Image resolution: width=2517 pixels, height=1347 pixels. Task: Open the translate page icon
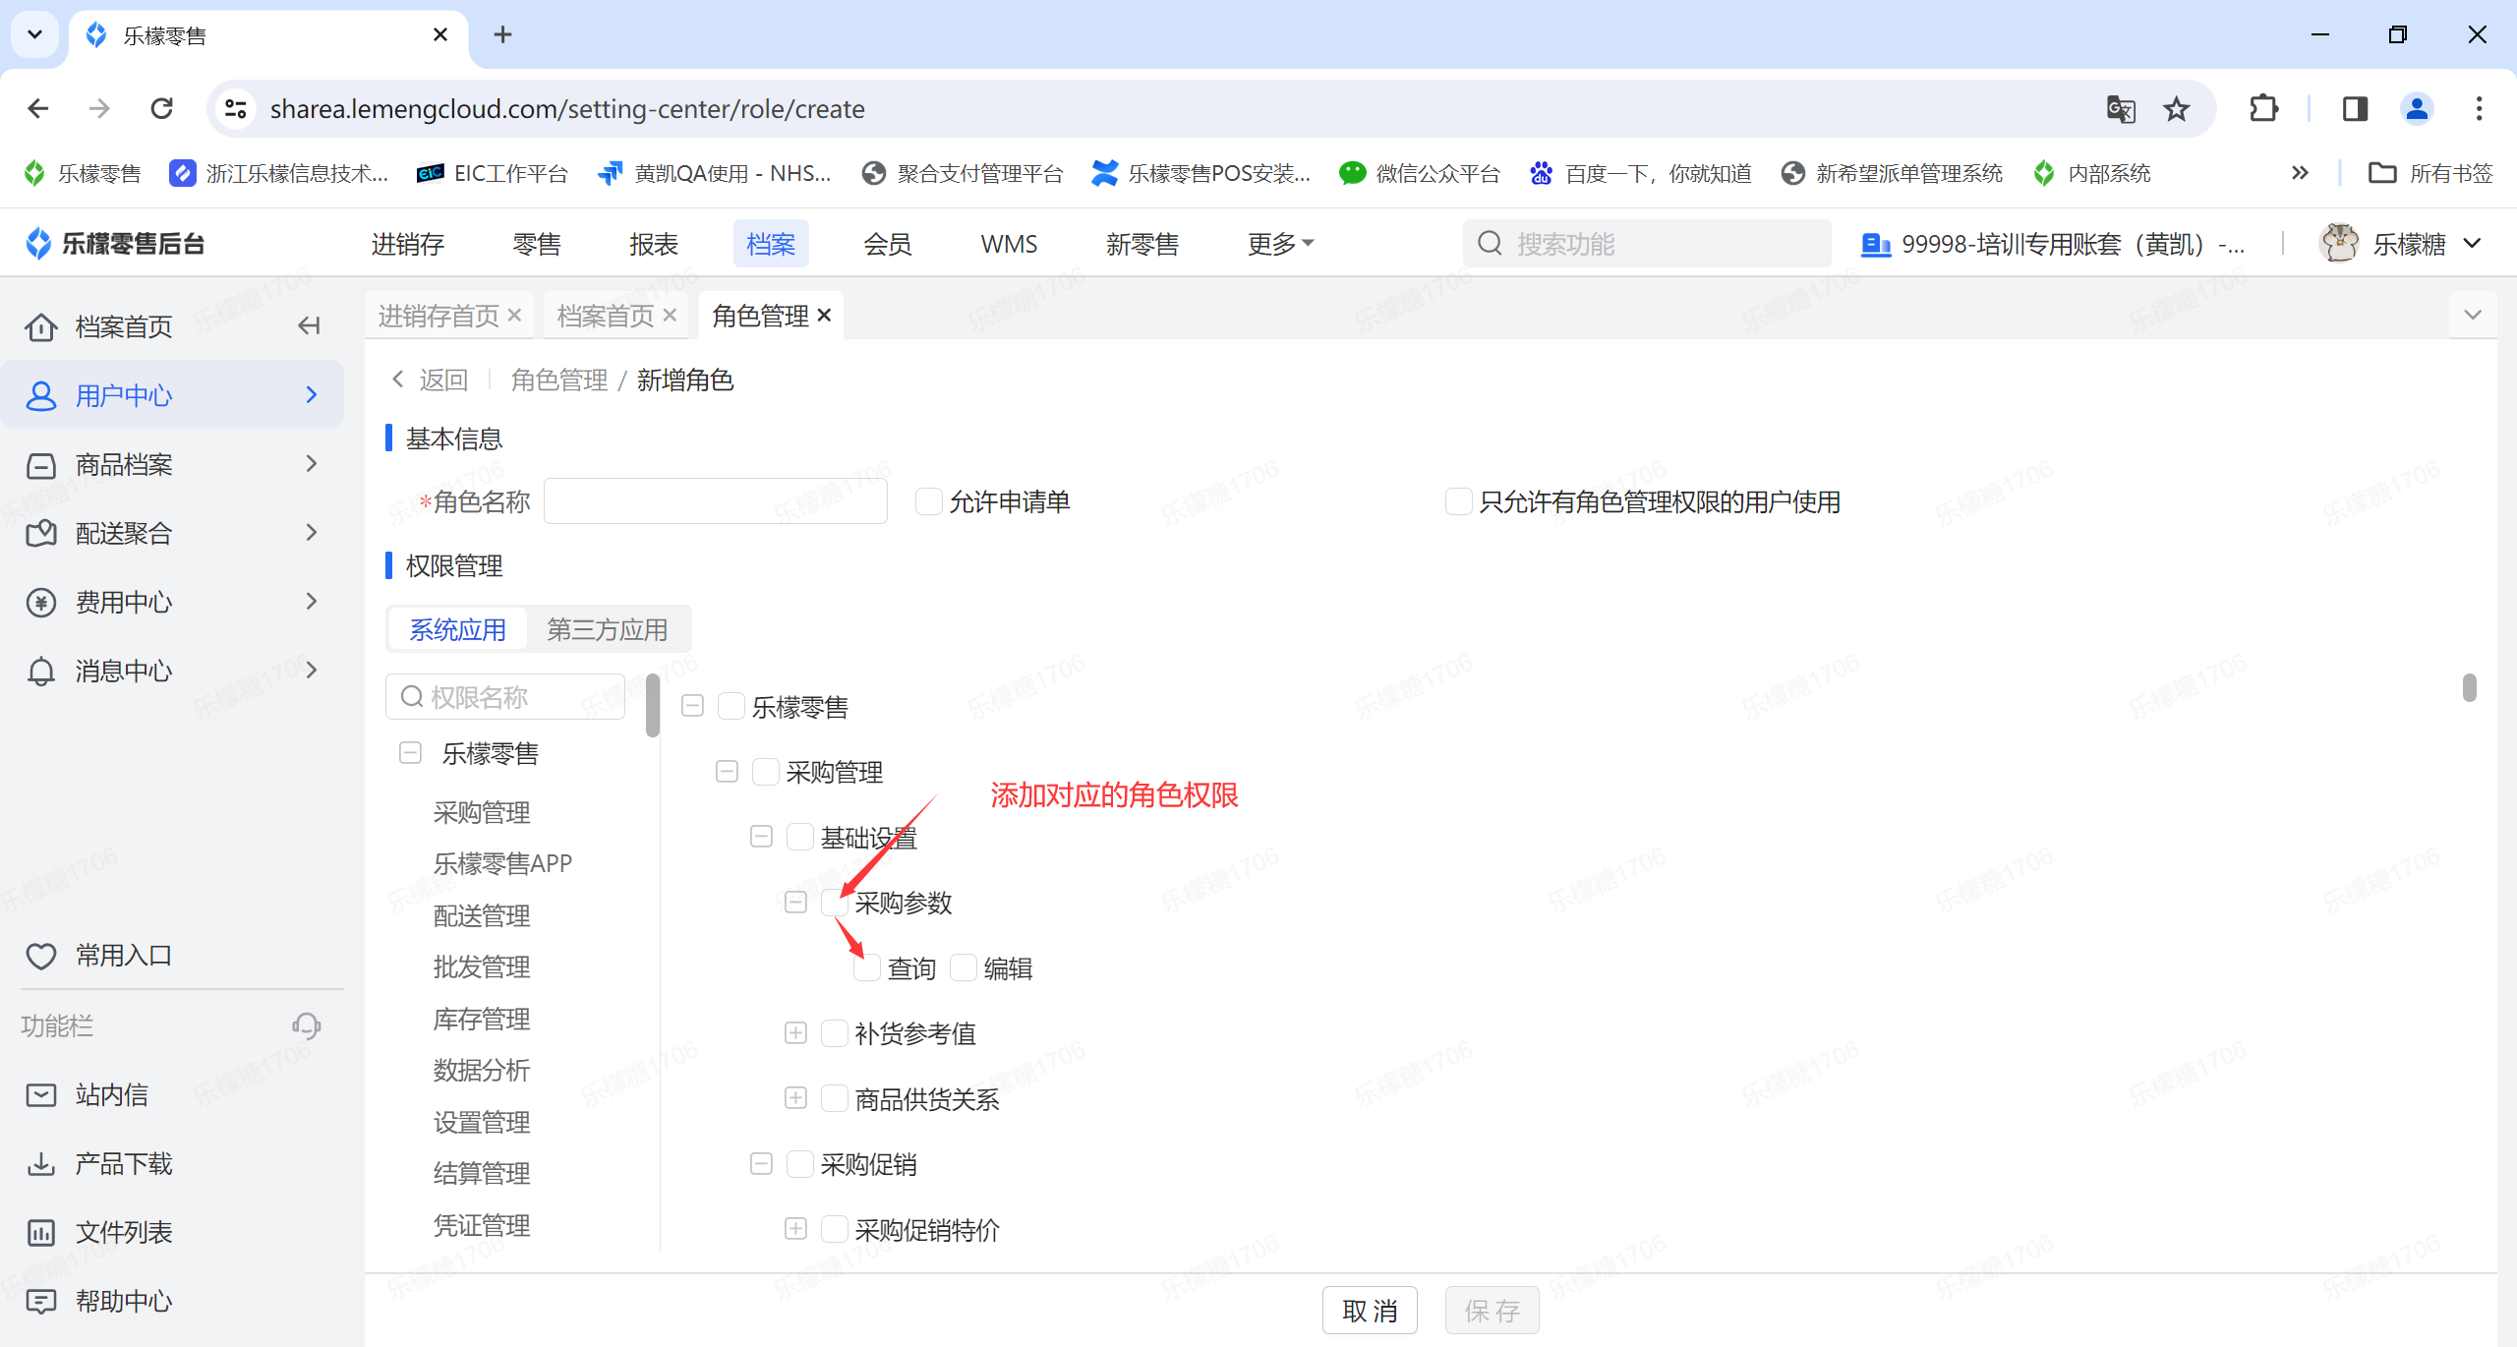[2121, 109]
